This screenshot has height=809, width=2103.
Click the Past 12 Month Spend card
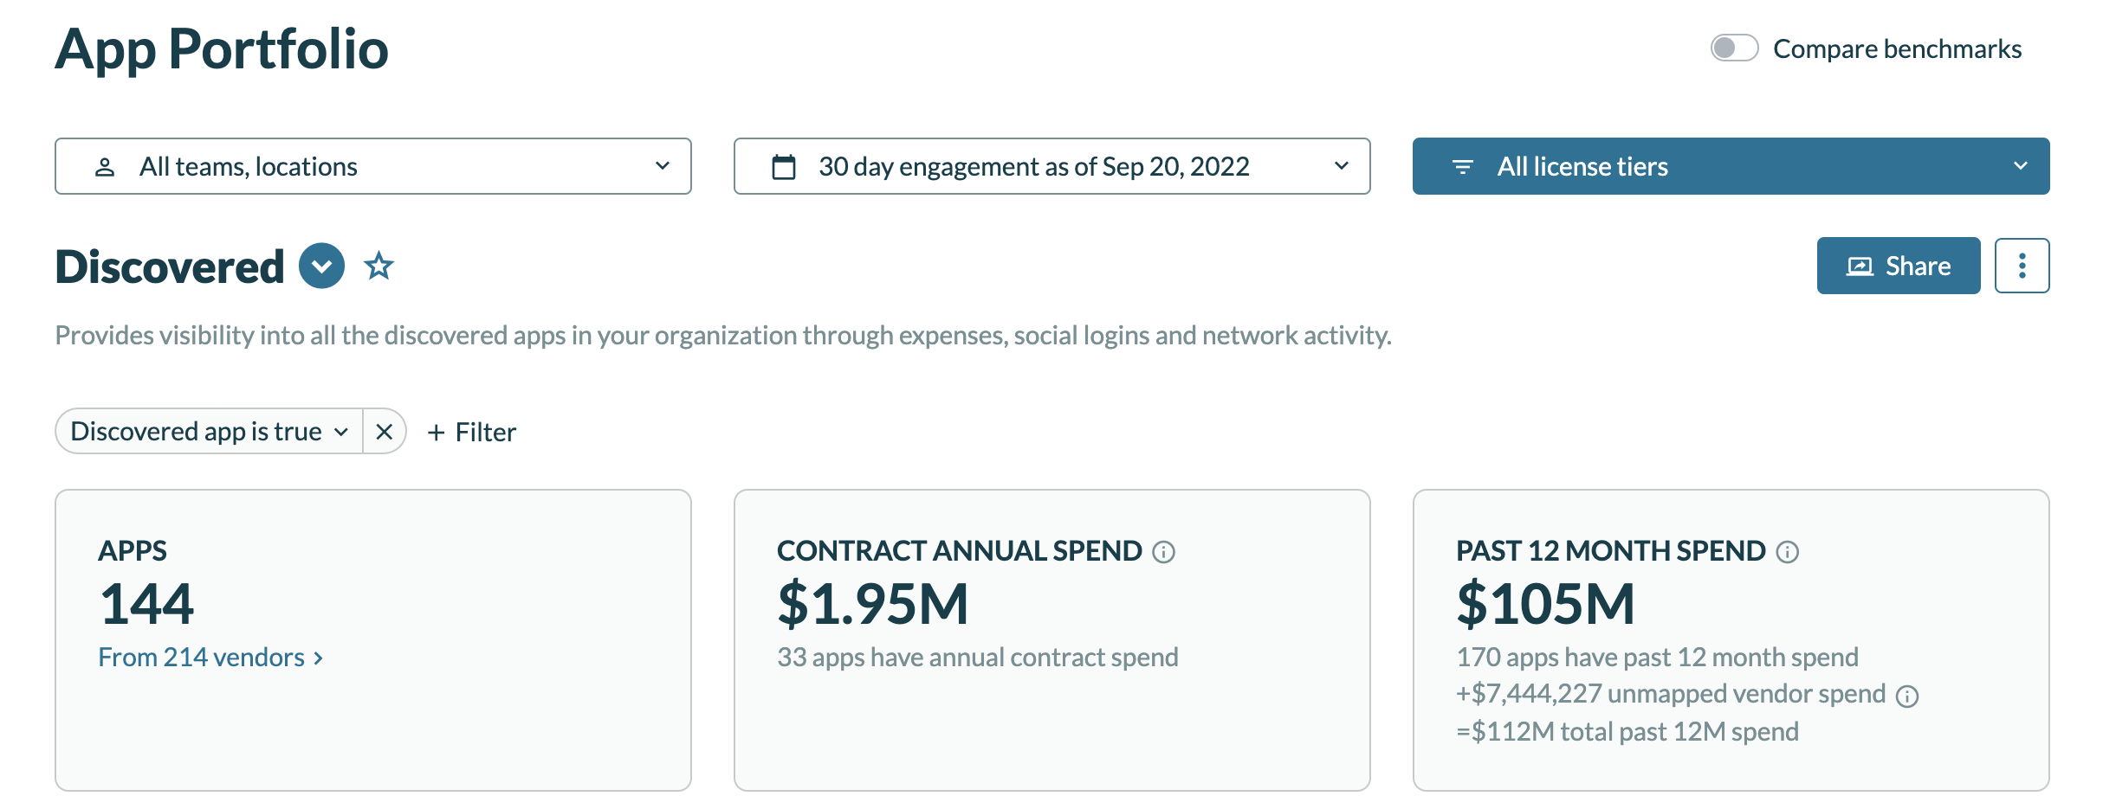click(1731, 640)
